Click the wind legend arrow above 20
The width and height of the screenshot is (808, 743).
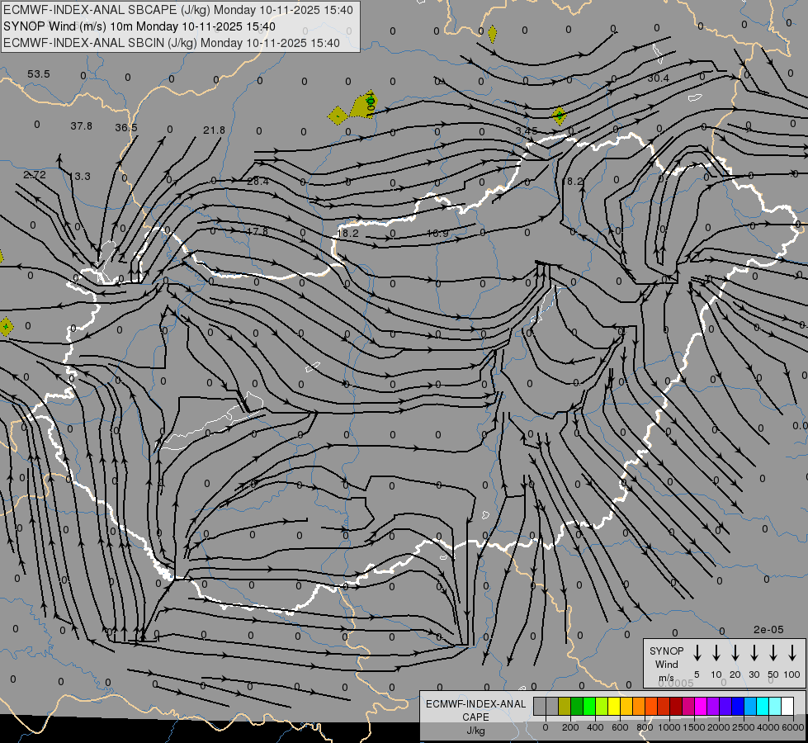coord(735,653)
